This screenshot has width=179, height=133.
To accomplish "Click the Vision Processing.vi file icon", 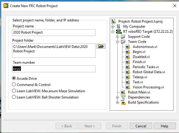I will coord(128,87).
